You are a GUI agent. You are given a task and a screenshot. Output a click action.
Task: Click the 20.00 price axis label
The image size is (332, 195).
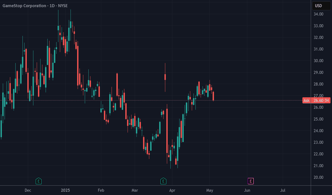[318, 177]
